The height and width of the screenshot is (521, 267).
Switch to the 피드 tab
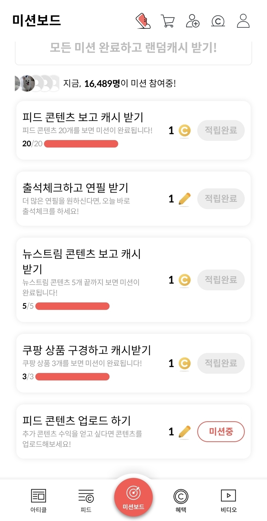point(86,500)
